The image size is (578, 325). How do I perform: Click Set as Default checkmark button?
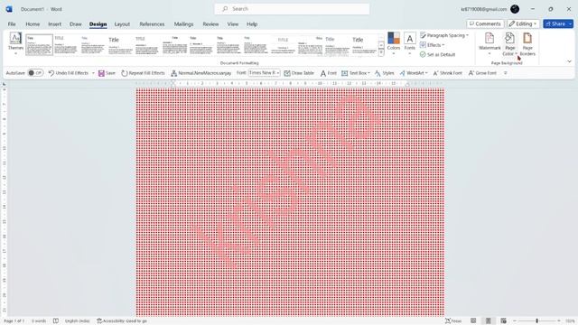[x=437, y=54]
